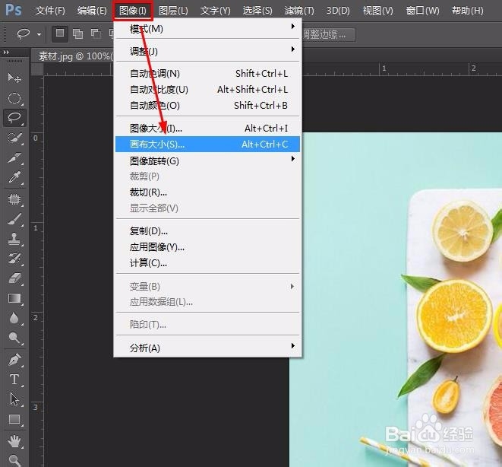Choose 图像大小(I)... from the menu

coord(207,129)
